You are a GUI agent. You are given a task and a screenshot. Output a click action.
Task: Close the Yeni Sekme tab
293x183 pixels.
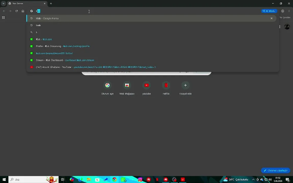click(x=45, y=3)
